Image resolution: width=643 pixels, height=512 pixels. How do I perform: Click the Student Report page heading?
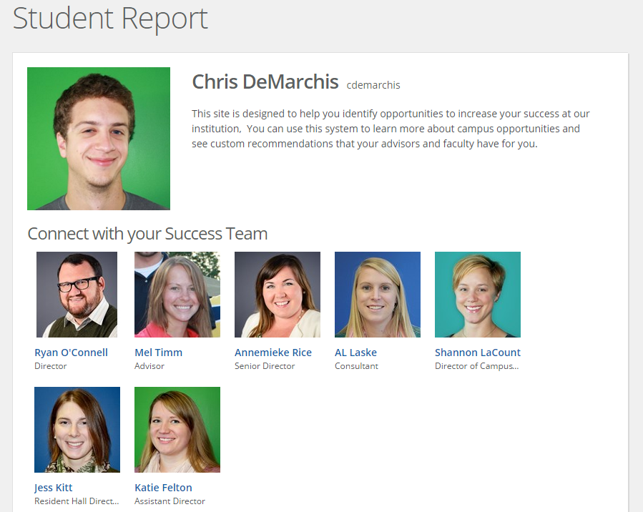pyautogui.click(x=109, y=19)
